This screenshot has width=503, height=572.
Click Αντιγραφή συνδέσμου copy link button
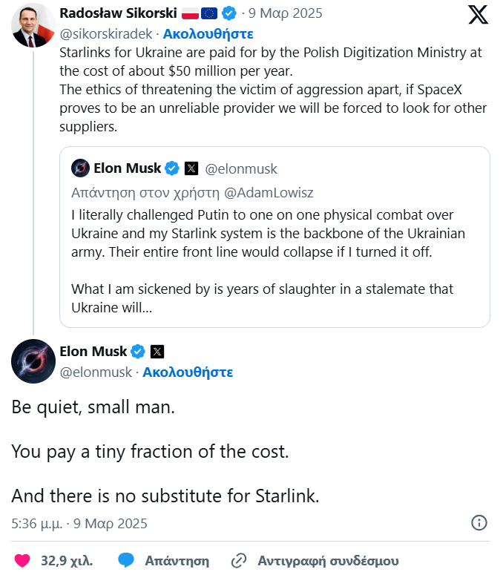coord(328,560)
